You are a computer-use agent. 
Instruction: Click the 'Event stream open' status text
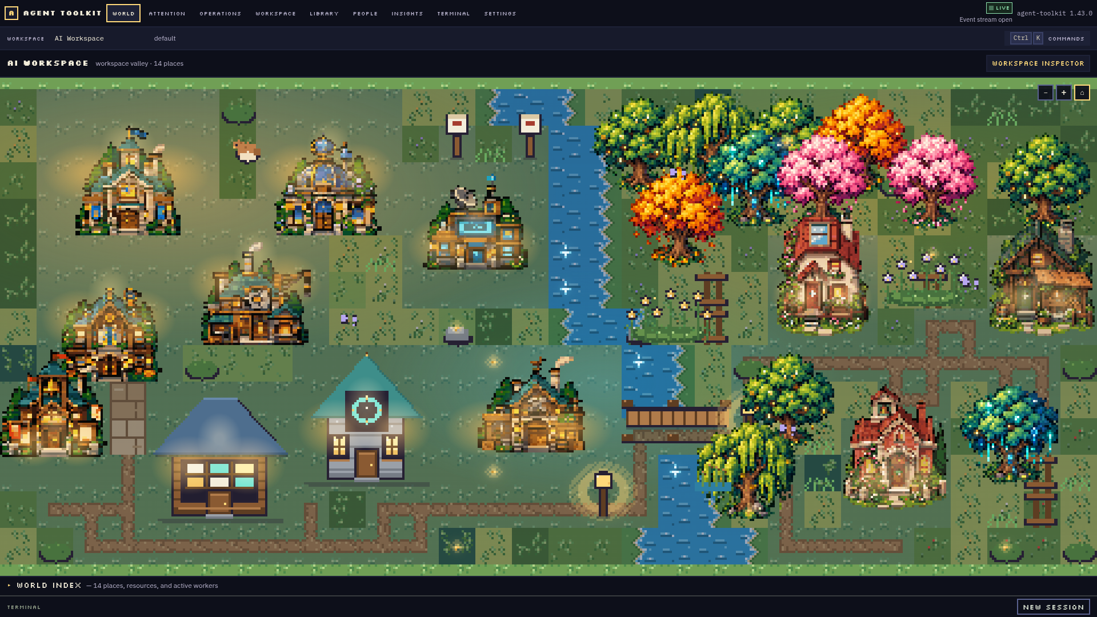click(986, 19)
